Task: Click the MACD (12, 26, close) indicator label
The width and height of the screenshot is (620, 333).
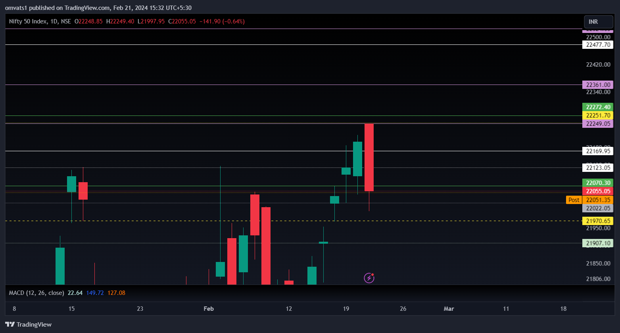Action: click(36, 293)
